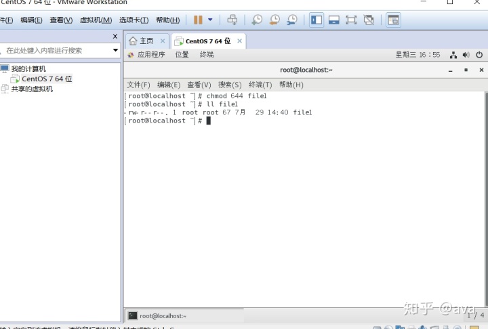Click the '-rw-r--r--' file listing line
Image resolution: width=488 pixels, height=329 pixels.
tap(218, 112)
